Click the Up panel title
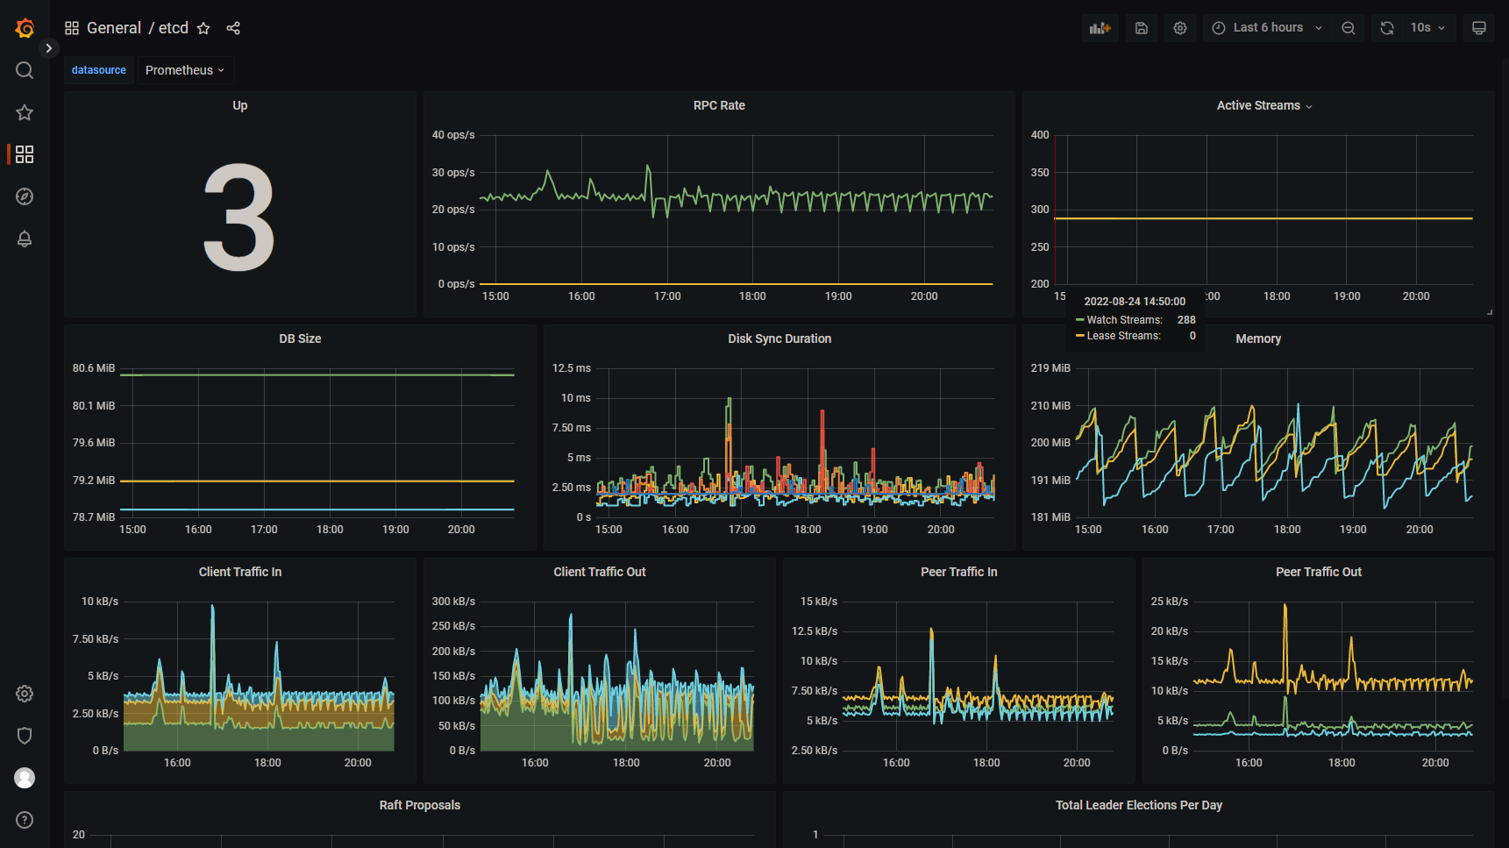 [240, 105]
